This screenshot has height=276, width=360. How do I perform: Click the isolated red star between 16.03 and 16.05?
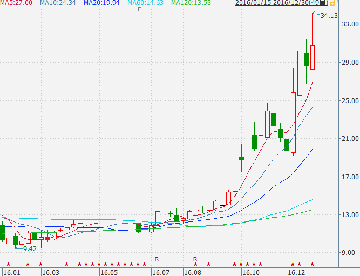(x=66, y=264)
